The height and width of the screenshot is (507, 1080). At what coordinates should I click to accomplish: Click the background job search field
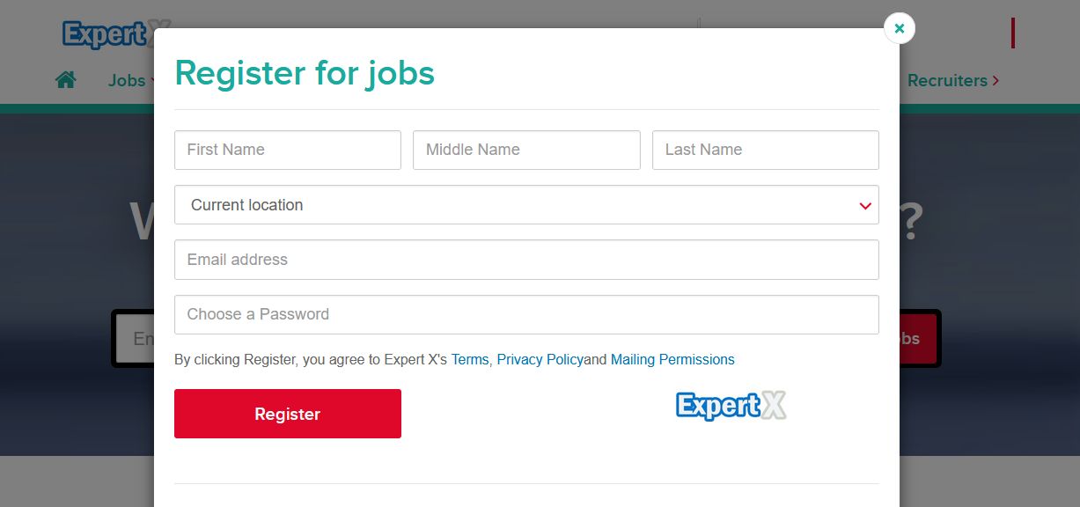[x=135, y=339]
